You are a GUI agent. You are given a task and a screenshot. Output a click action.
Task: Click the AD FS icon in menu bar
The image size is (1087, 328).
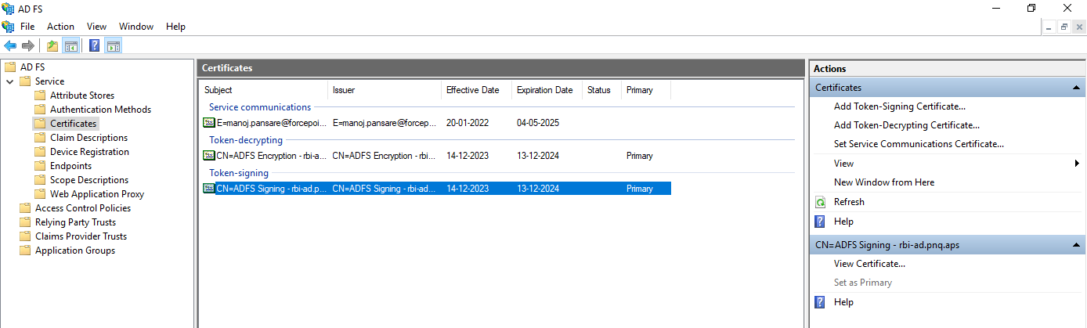[9, 27]
